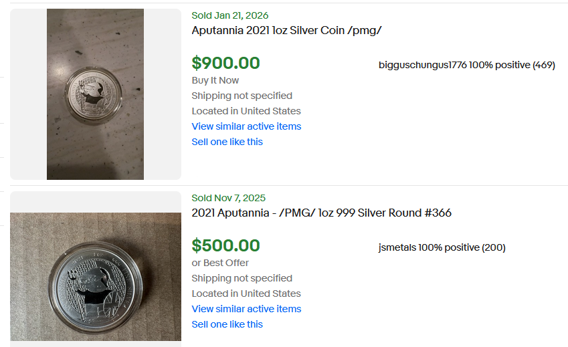The image size is (568, 347).
Task: Click the or Best Offer text
Action: [x=220, y=263]
